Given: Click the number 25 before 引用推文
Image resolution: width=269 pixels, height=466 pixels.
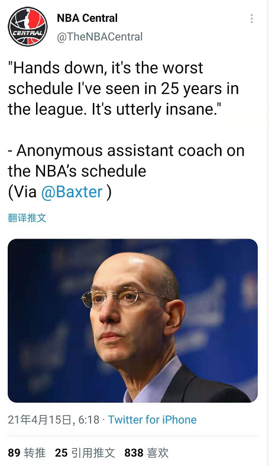Looking at the screenshot, I should coord(61,453).
